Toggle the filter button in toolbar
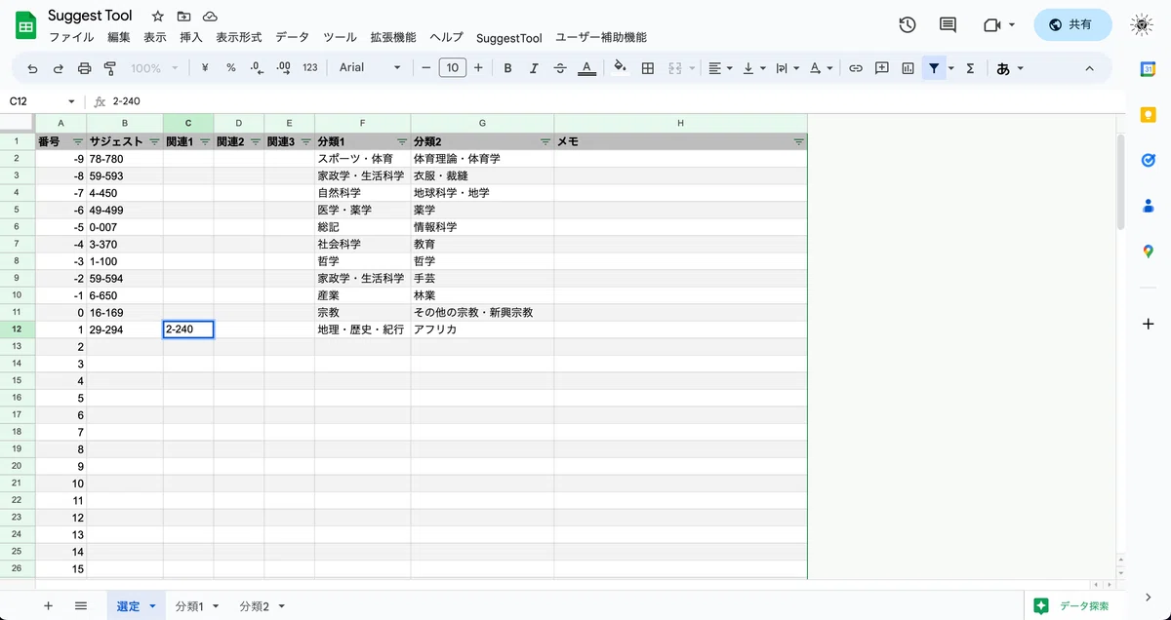Viewport: 1171px width, 620px height. tap(935, 68)
